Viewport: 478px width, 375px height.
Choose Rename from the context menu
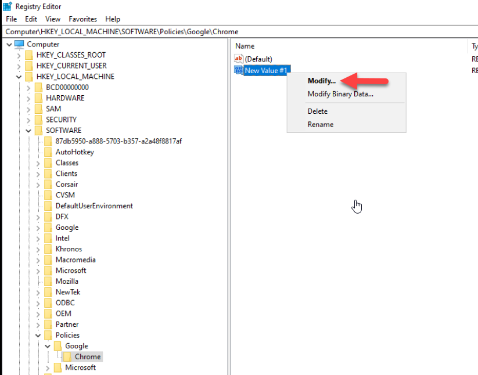(x=321, y=124)
